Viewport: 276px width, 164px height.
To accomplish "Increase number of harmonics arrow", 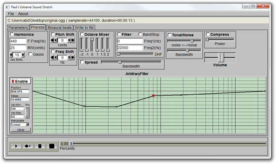I will click(23, 55).
